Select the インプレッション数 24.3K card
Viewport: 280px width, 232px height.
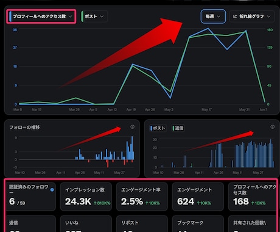click(86, 197)
